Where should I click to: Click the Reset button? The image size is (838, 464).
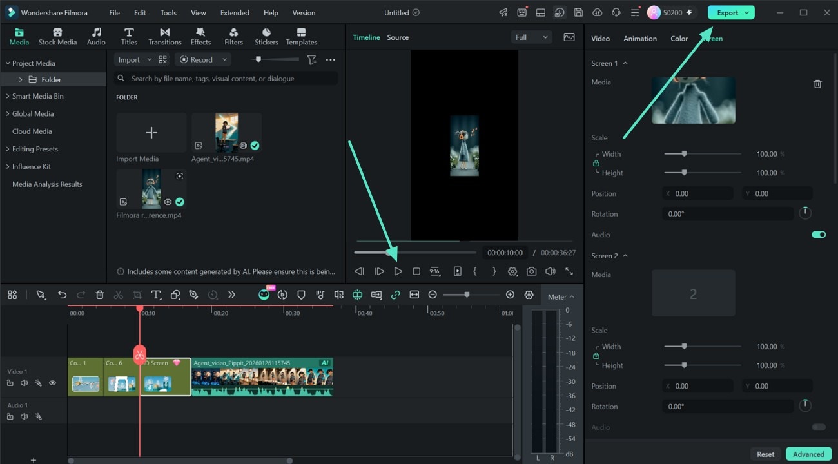[x=766, y=454]
